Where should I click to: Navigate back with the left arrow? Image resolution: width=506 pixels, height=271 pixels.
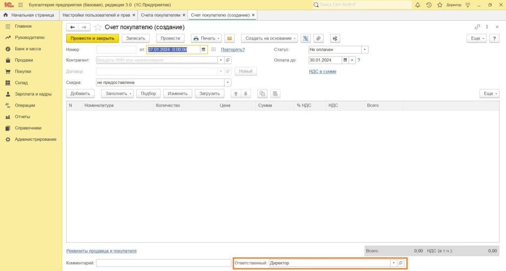(x=72, y=27)
